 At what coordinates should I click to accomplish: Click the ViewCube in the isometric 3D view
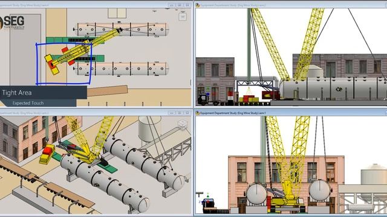(x=183, y=124)
